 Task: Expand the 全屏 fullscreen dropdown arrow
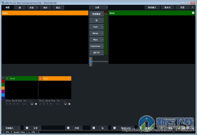(x=107, y=7)
